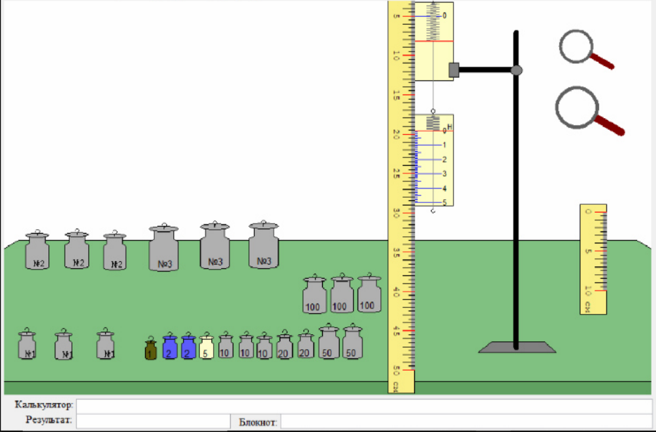Focus the Калькулятор input field
656x432 pixels.
pyautogui.click(x=364, y=406)
